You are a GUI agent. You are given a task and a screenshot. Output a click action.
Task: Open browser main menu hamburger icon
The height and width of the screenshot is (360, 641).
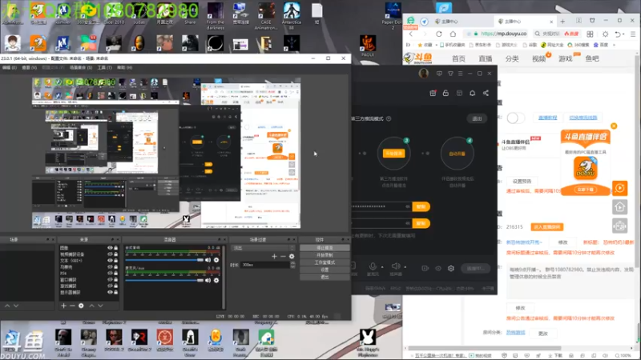point(633,34)
